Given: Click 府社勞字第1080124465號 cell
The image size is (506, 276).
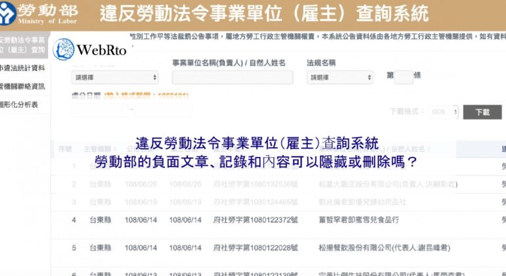Looking at the screenshot, I should pos(256,202).
